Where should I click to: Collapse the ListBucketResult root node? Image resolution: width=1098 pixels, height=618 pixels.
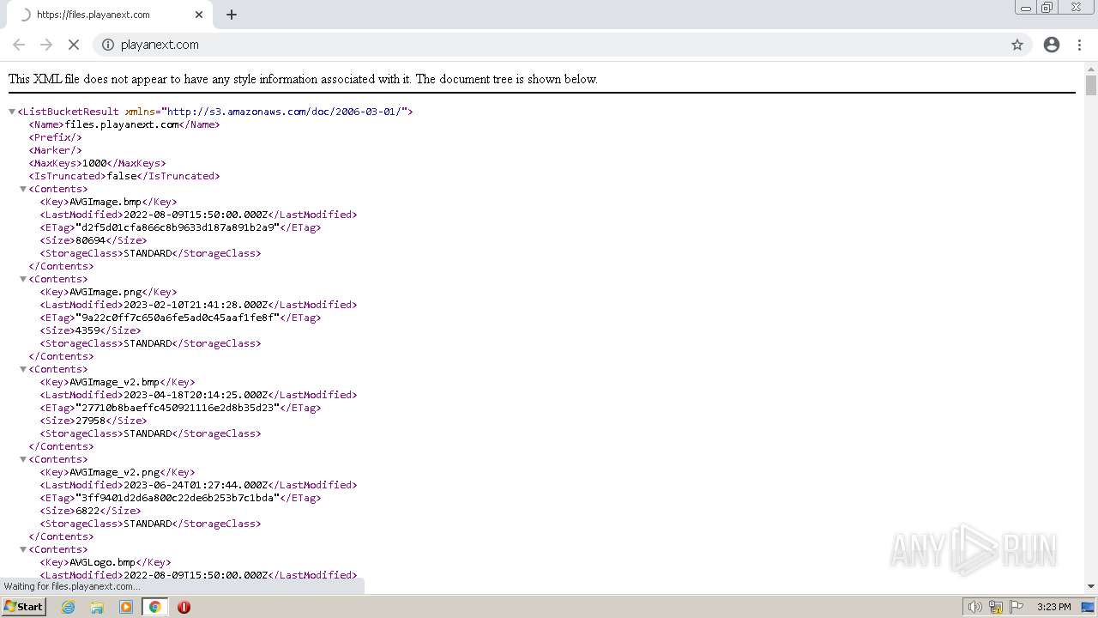pyautogui.click(x=12, y=112)
